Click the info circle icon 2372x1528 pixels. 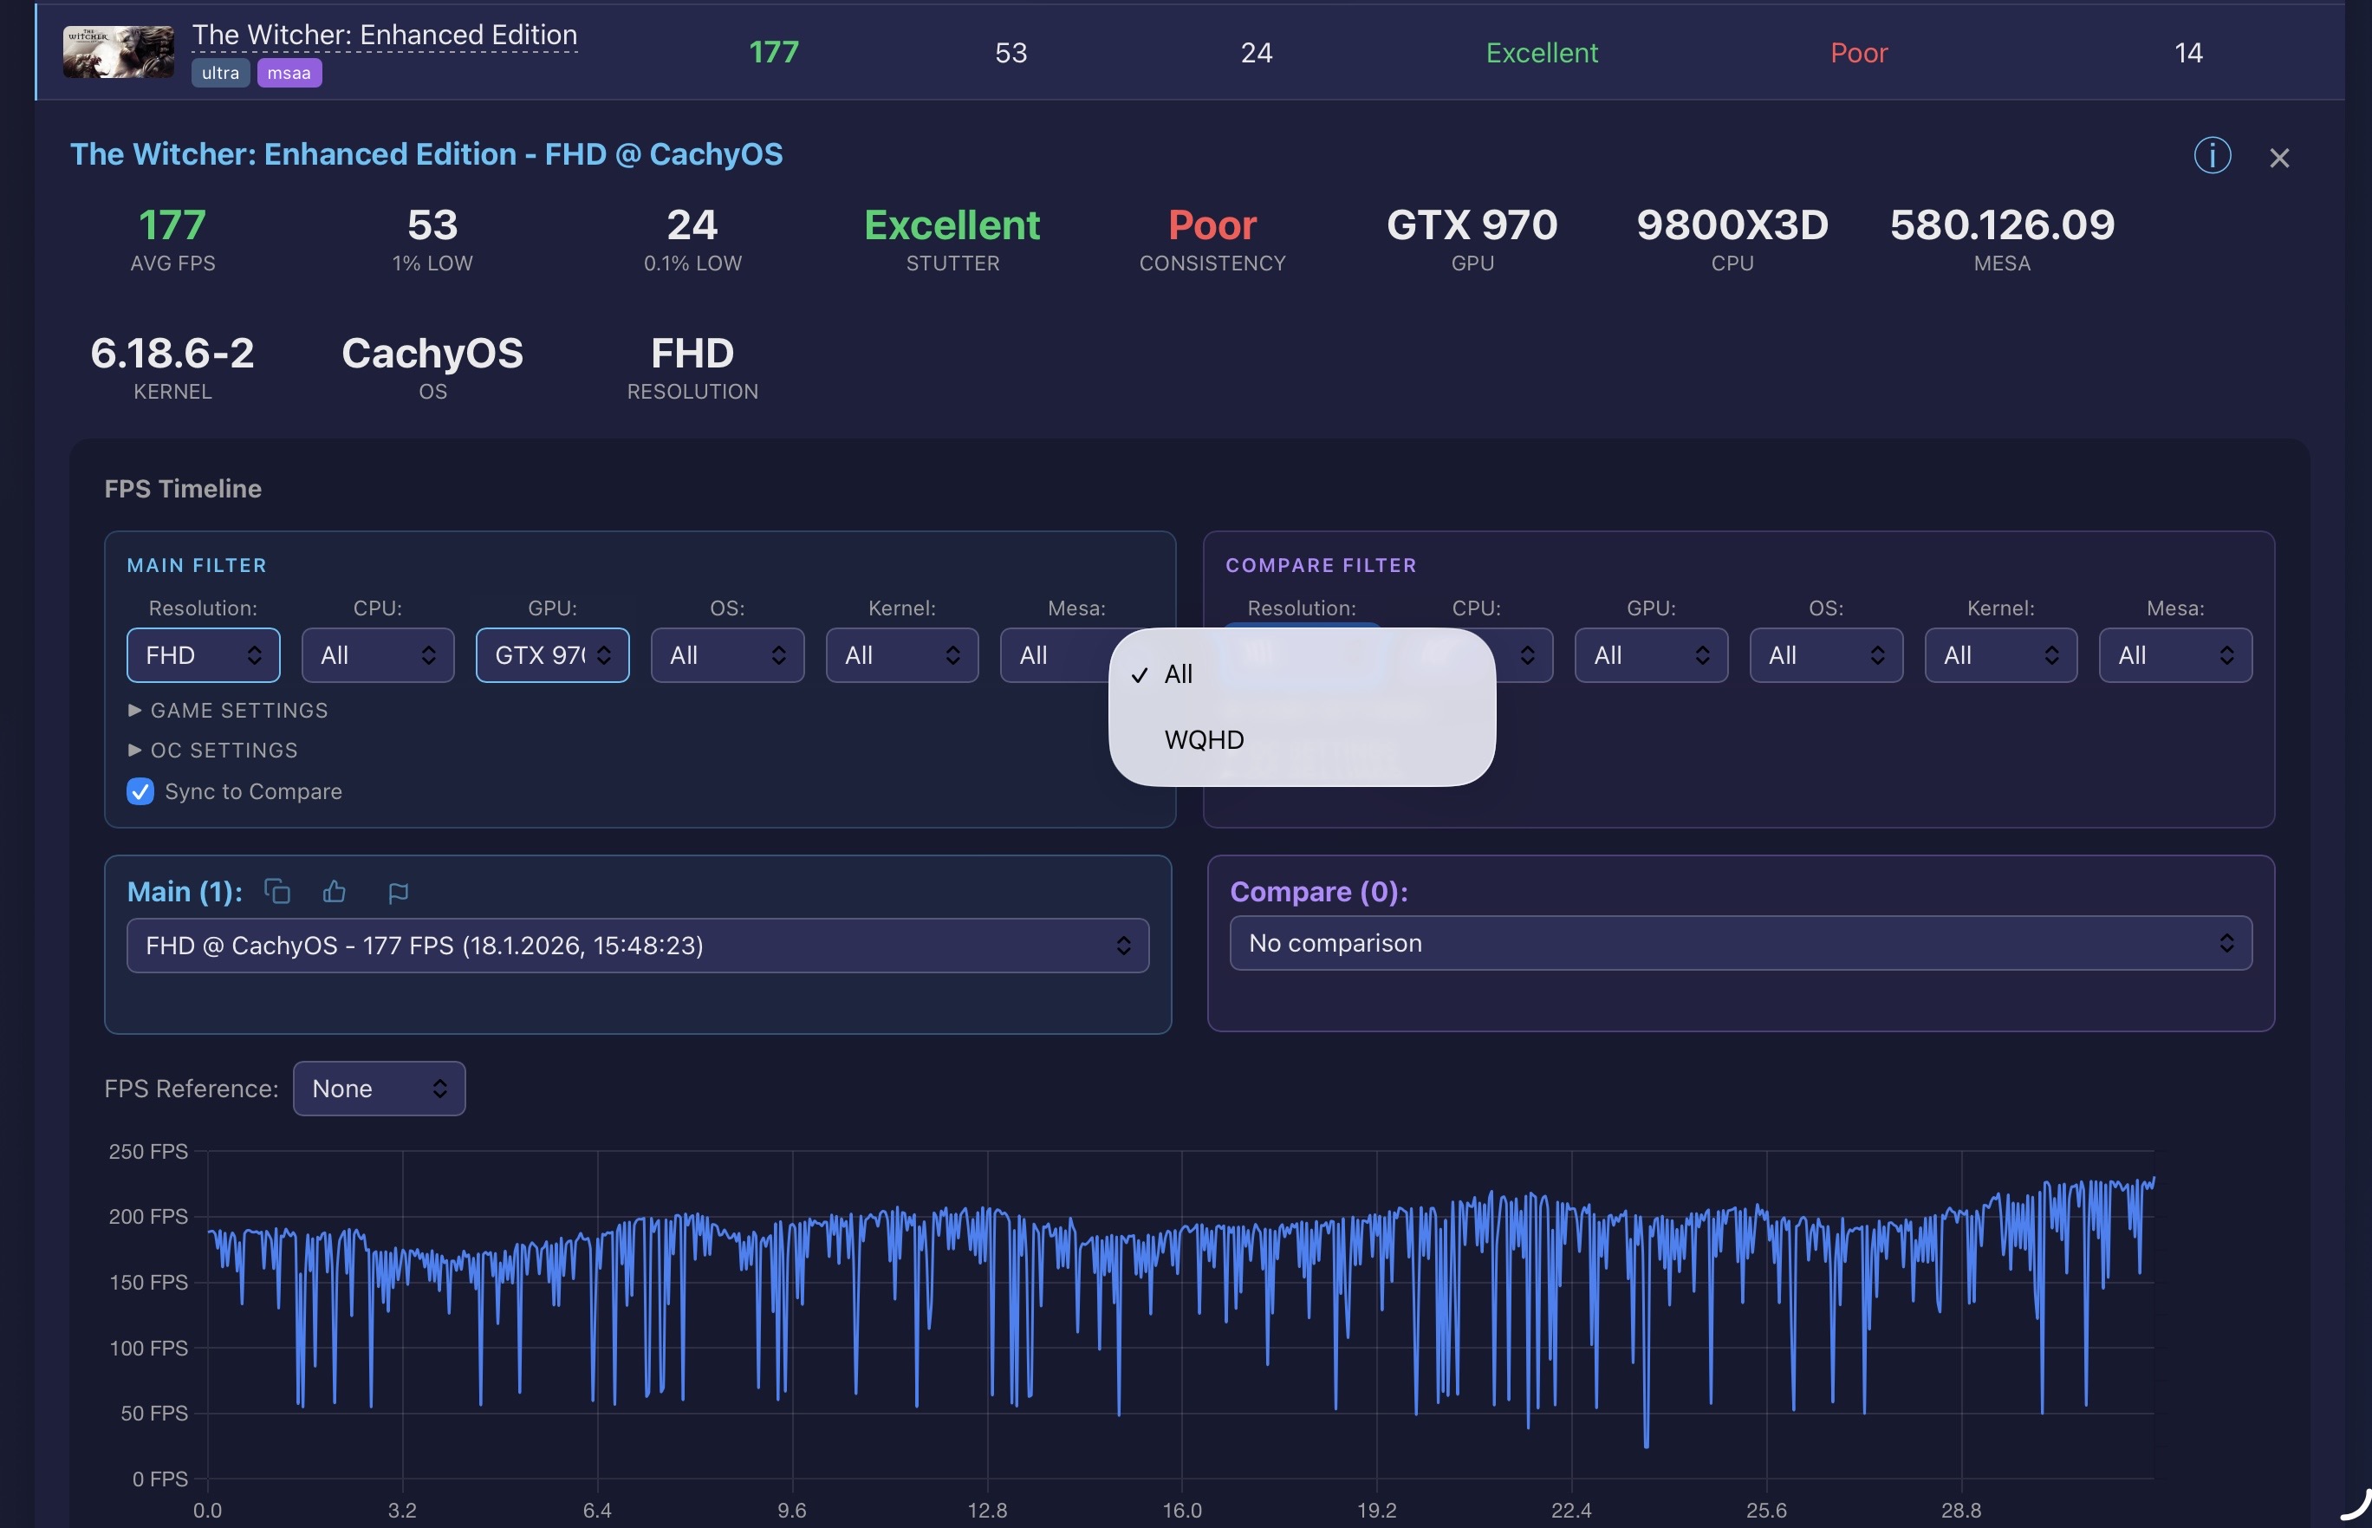(2212, 156)
